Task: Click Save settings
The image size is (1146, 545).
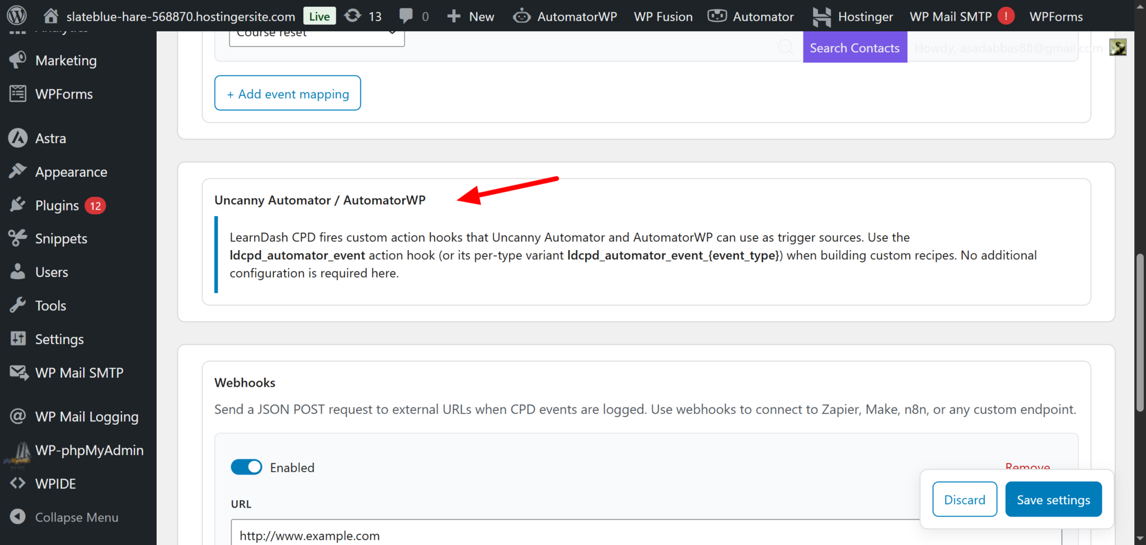Action: 1054,499
